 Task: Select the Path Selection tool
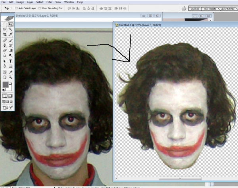pos(5,61)
